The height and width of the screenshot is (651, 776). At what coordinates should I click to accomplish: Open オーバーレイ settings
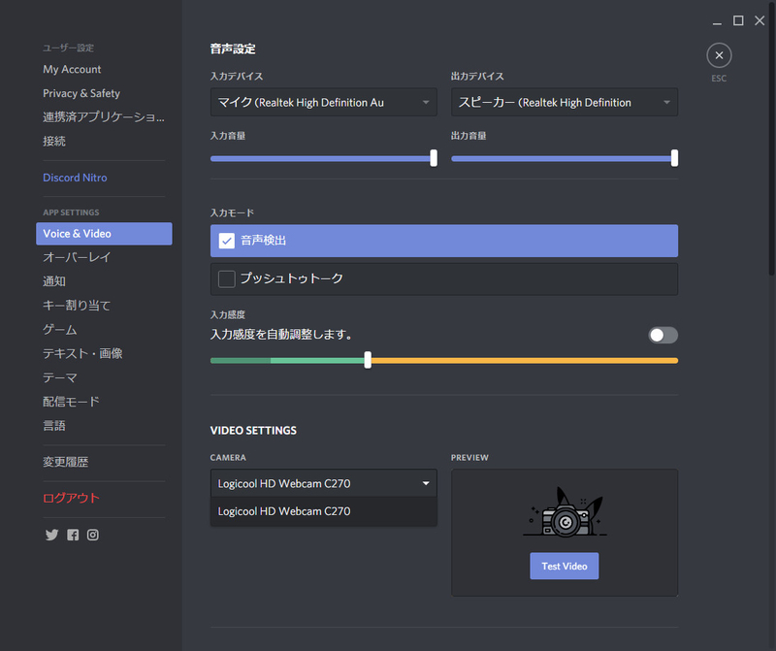(x=77, y=257)
